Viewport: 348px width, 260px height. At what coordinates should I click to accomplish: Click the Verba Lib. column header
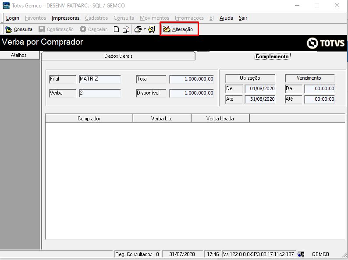coord(162,118)
